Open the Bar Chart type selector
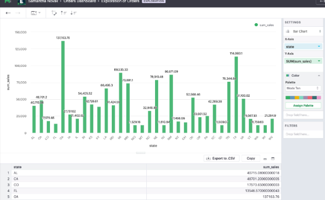 (303, 31)
